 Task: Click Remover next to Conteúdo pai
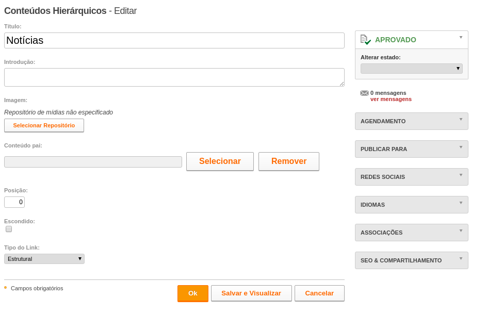(x=289, y=161)
